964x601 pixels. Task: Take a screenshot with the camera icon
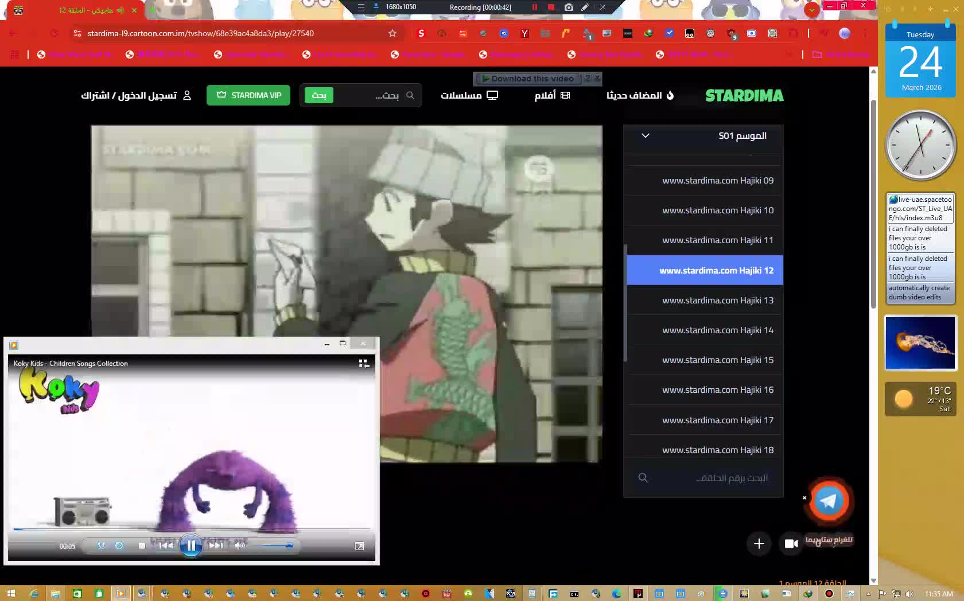point(568,7)
